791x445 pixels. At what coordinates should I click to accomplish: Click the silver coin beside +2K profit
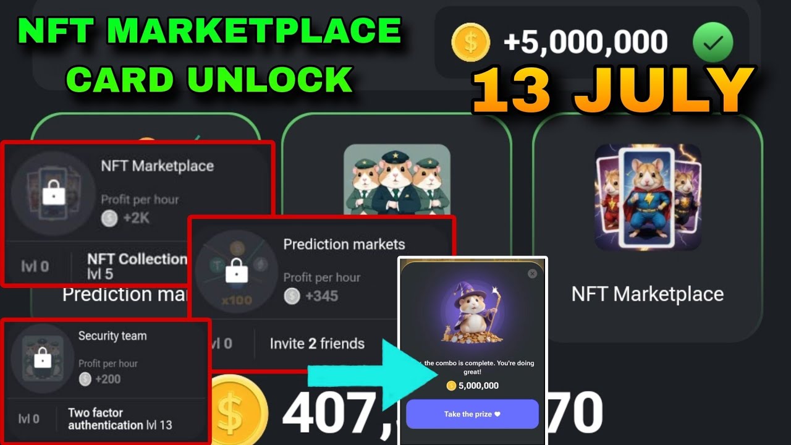click(109, 218)
